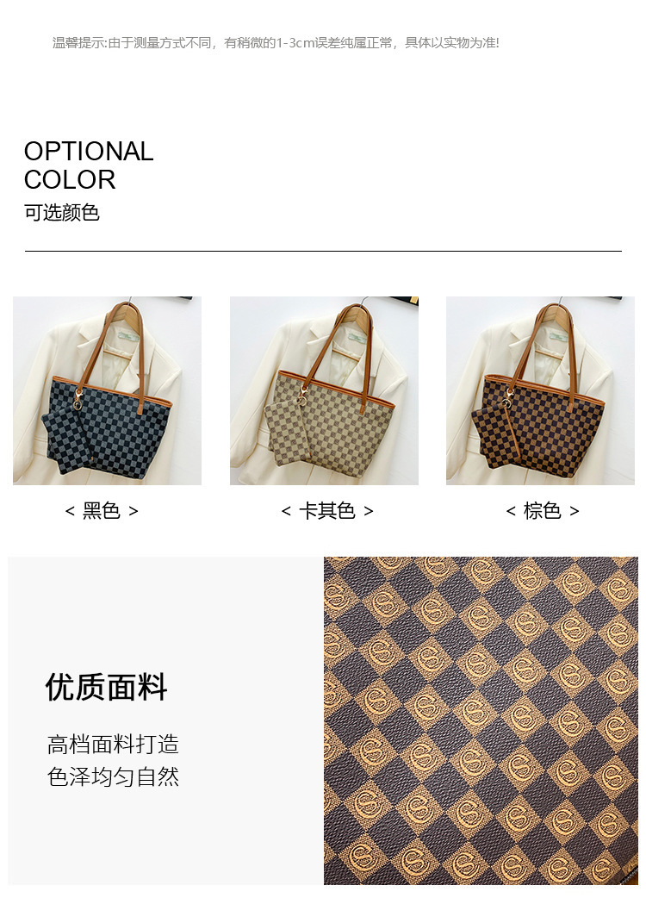
Task: Open the black checkered tote bag photo
Action: (x=107, y=391)
